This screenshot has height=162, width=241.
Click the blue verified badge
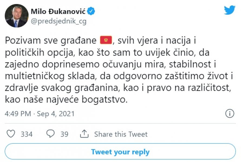91,10
